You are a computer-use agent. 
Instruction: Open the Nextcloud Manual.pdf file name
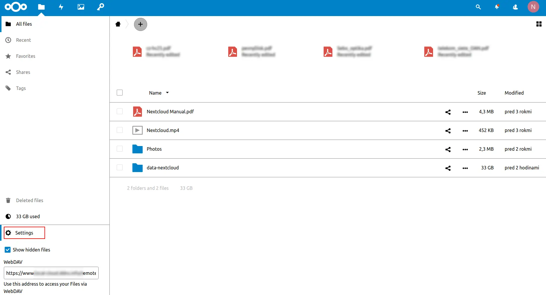(x=170, y=112)
